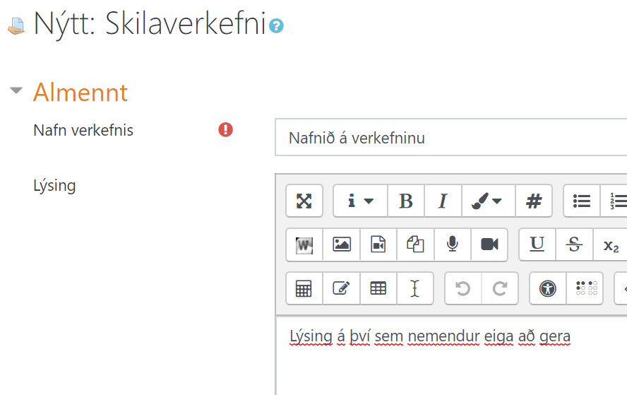
Task: Click the Almennt section heading
Action: [x=80, y=93]
